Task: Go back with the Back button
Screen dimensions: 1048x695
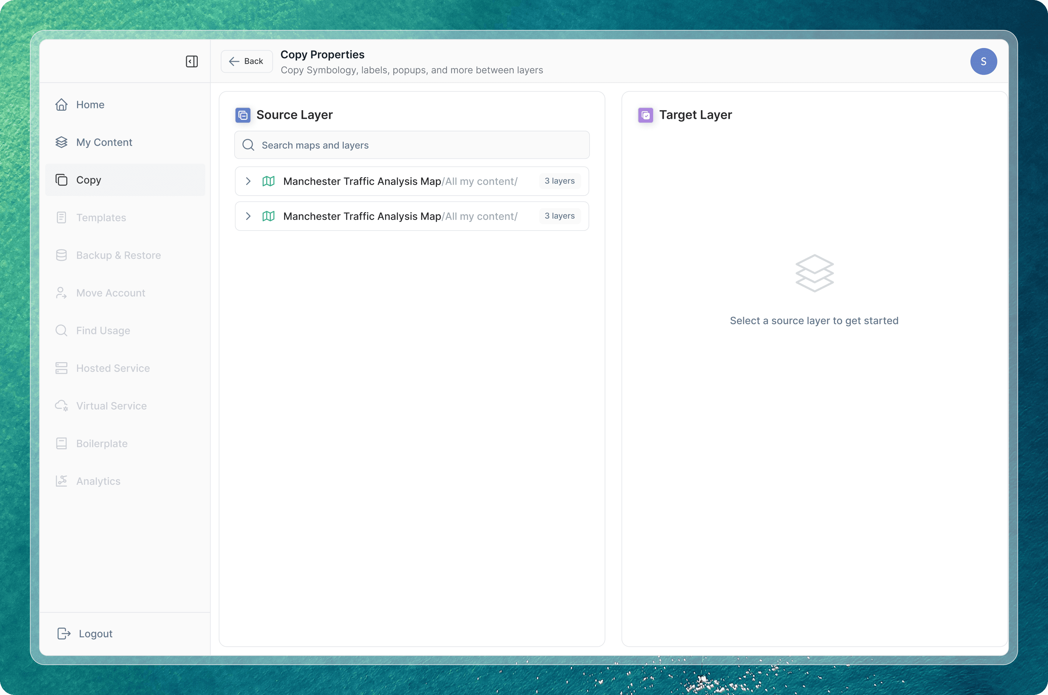Action: tap(246, 61)
